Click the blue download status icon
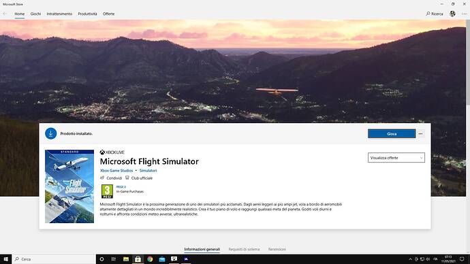Image resolution: width=470 pixels, height=264 pixels. click(51, 133)
